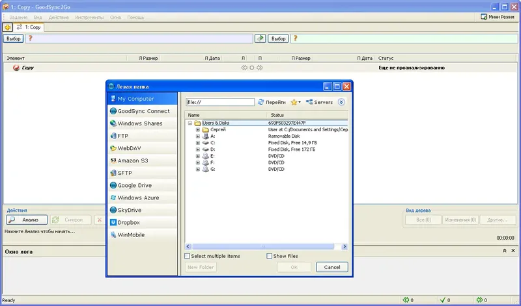Image resolution: width=521 pixels, height=306 pixels.
Task: Expand the double-chevron options button
Action: [x=341, y=102]
